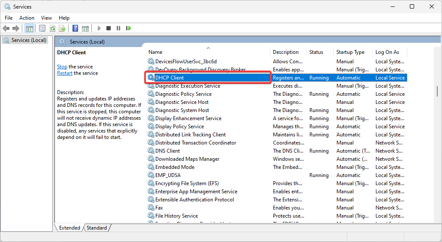This screenshot has width=442, height=242.
Task: Open the View menu
Action: 46,18
